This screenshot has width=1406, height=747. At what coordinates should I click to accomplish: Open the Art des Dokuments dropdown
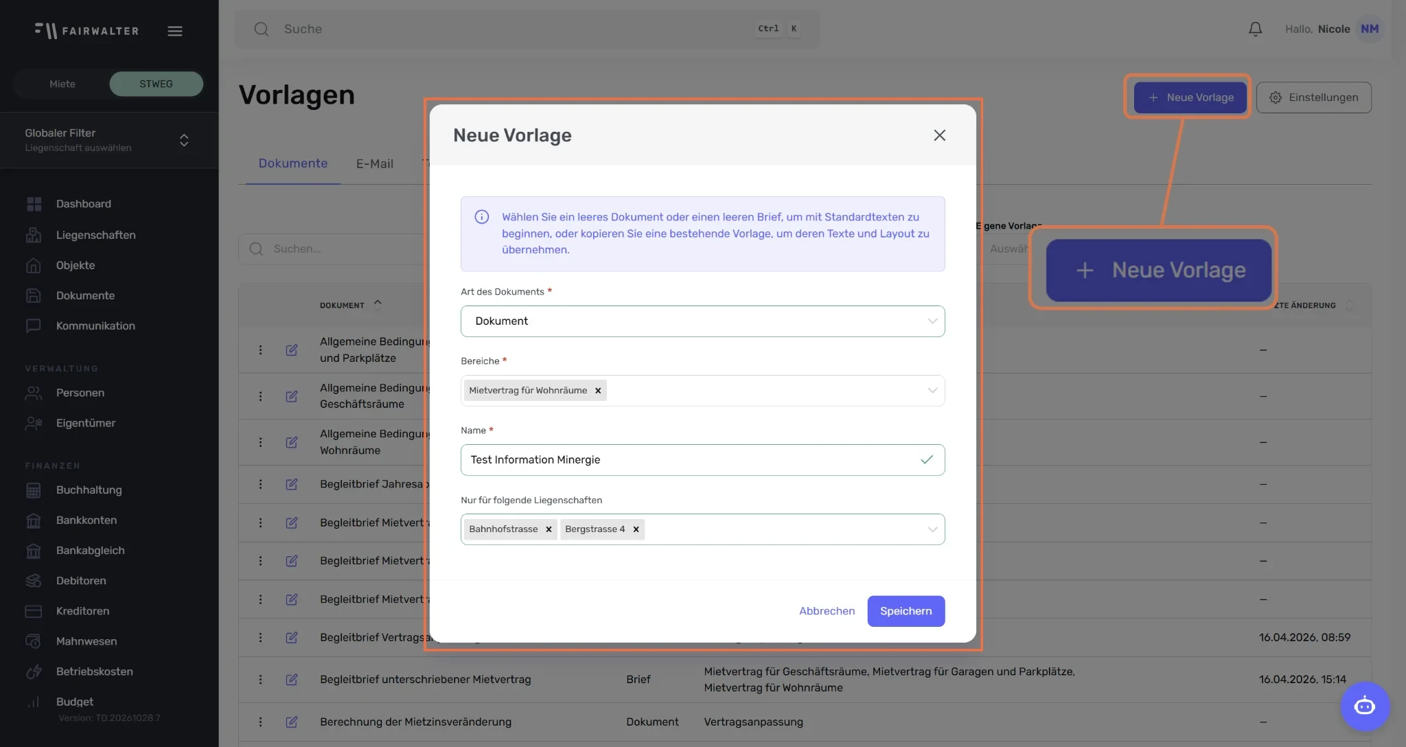(x=702, y=321)
